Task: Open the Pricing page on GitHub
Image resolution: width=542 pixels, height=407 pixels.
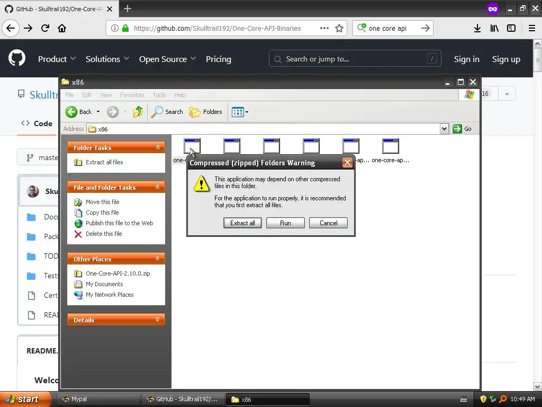Action: (219, 59)
